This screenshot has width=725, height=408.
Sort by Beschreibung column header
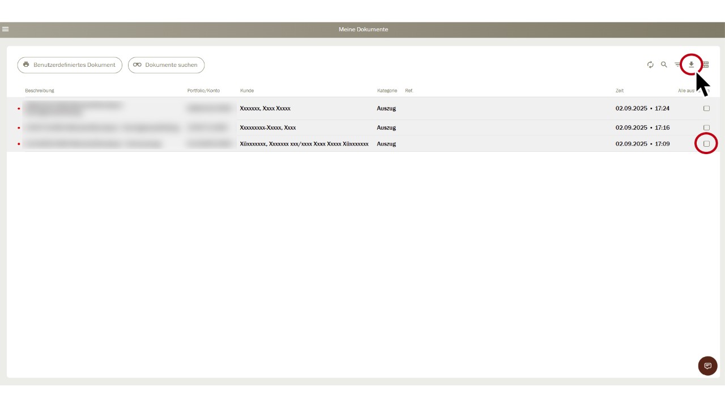(x=40, y=91)
